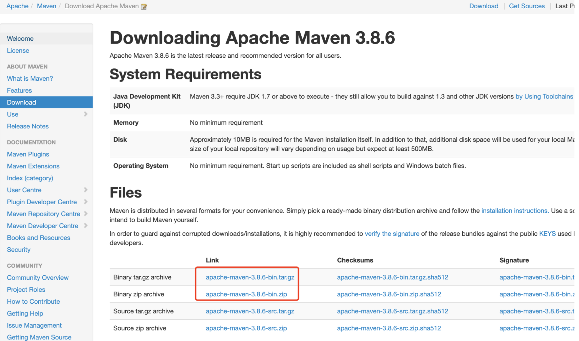The height and width of the screenshot is (341, 579).
Task: Open the src.tar.gz.sha512 checksum link
Action: click(392, 311)
